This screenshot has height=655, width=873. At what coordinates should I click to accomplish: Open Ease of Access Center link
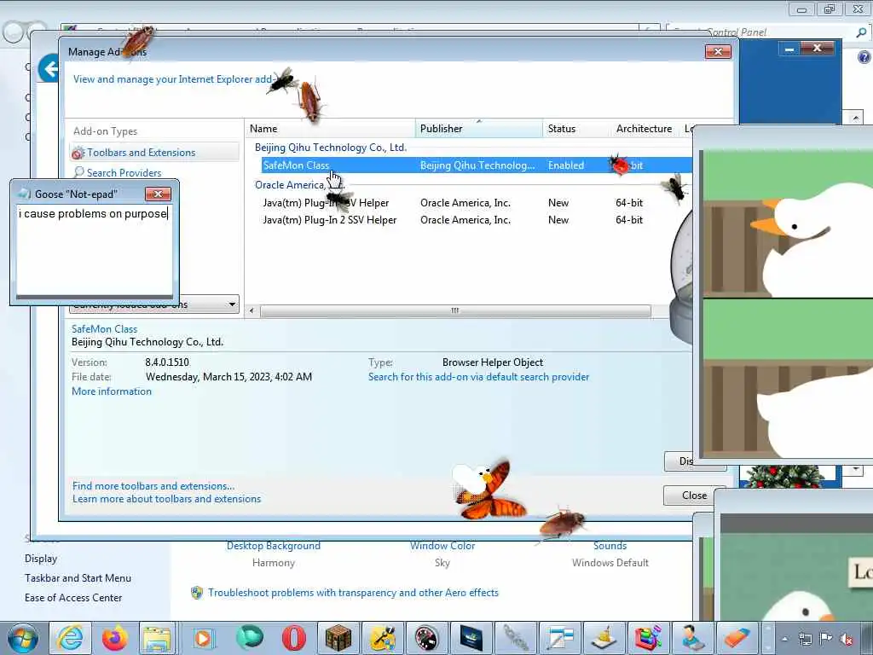pos(73,598)
